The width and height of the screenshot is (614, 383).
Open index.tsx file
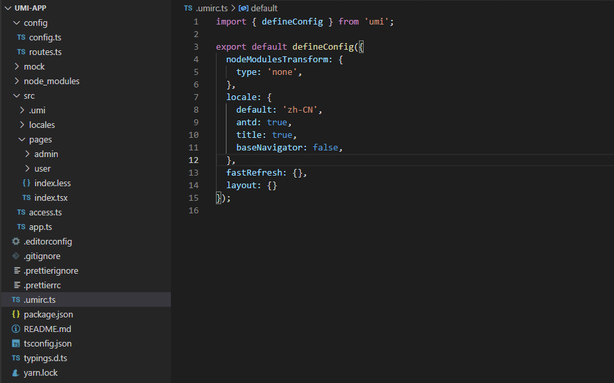tap(51, 197)
